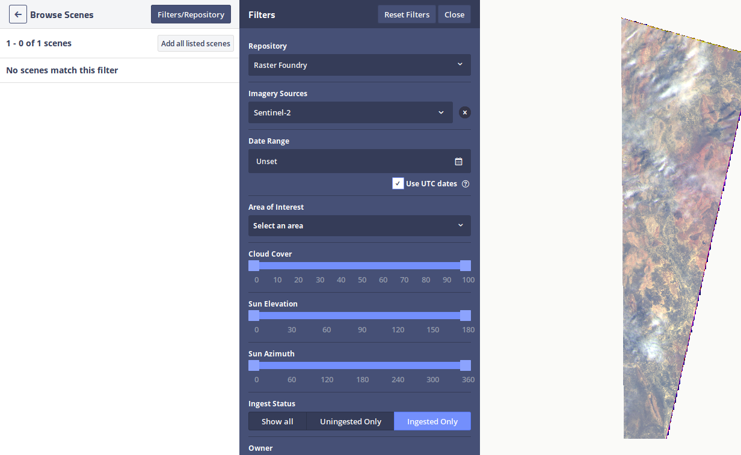Click the Sun Azimuth 180 tick label
Image resolution: width=741 pixels, height=455 pixels.
[363, 380]
